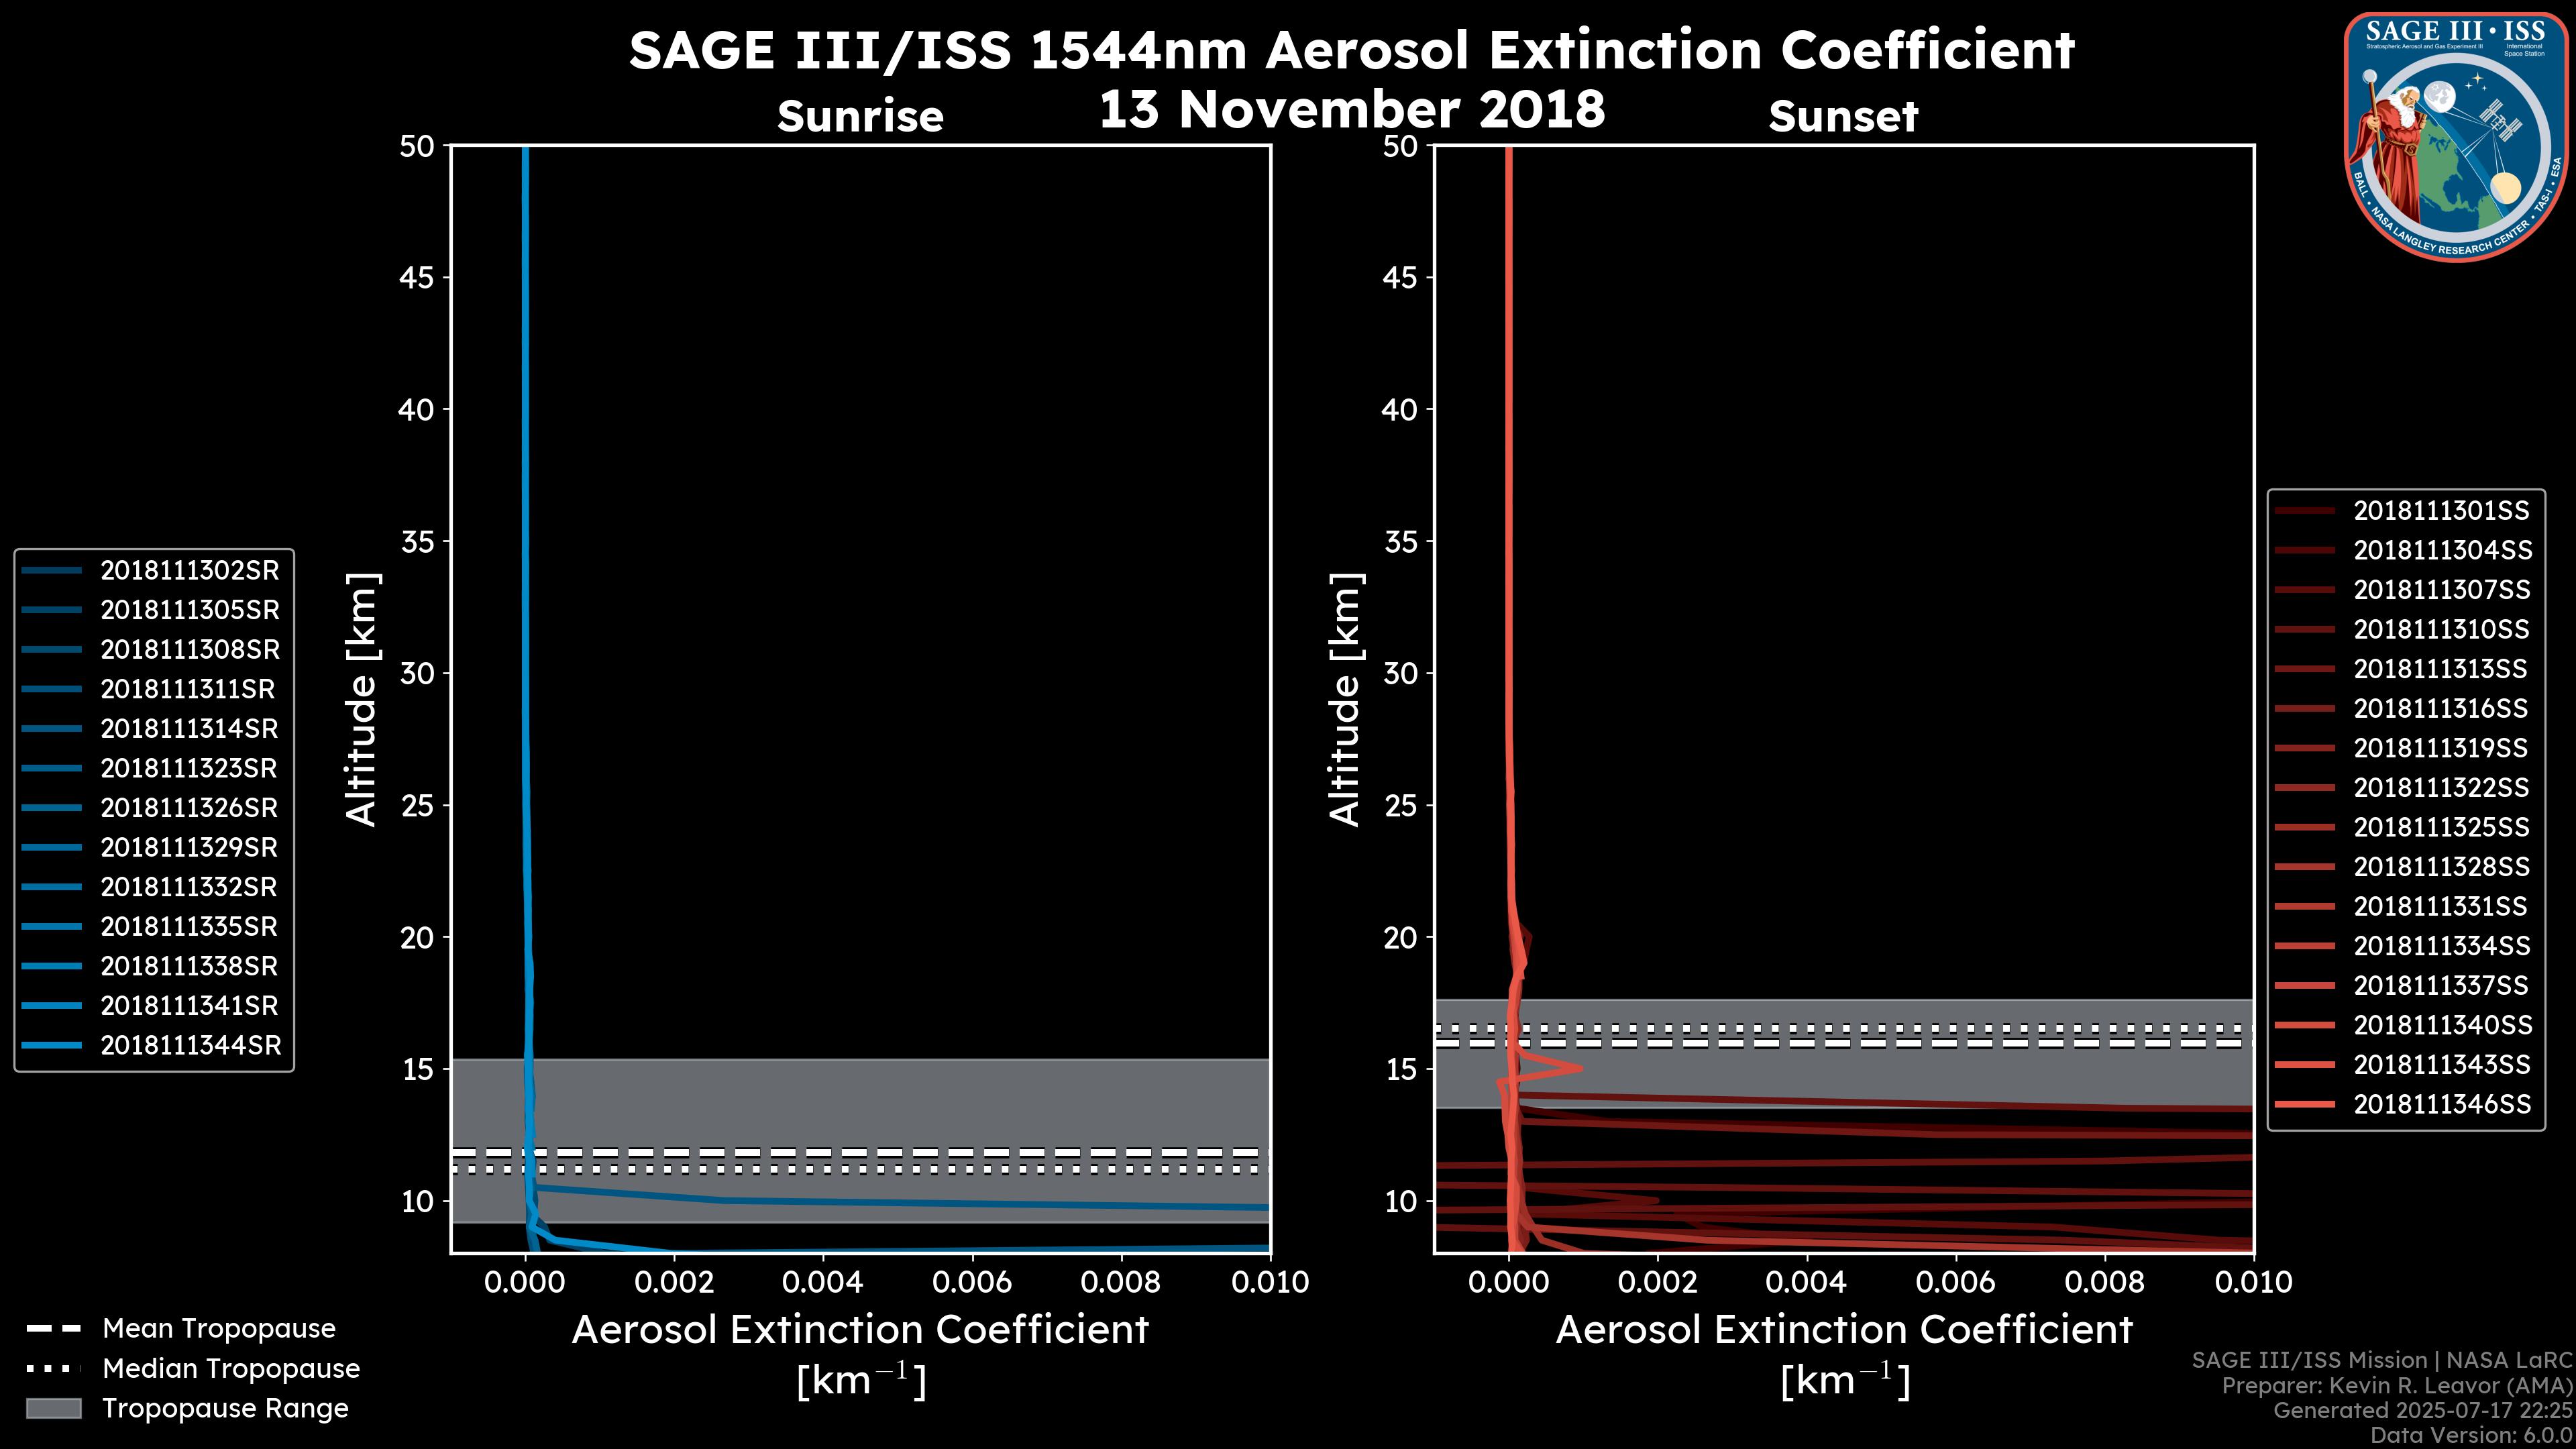Click the 50 tick on Sunrise altitude axis
Screen dimensions: 2576x1449
[417, 146]
